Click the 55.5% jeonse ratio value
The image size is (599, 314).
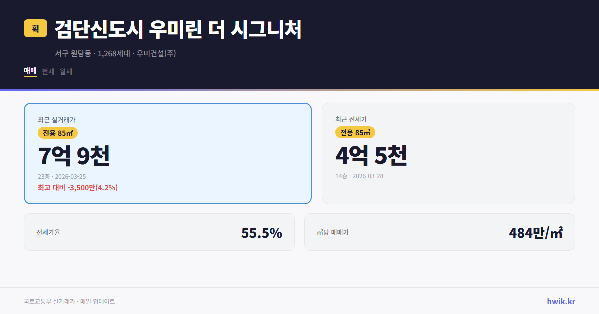click(x=262, y=232)
